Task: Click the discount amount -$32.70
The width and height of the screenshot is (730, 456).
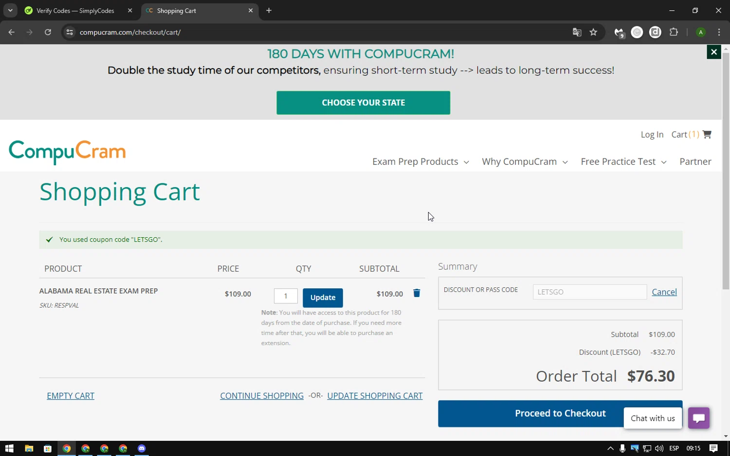Action: 663,352
